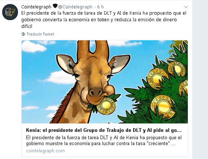Click the lightning coin logo in the avatar
The width and height of the screenshot is (208, 159).
pos(10,12)
